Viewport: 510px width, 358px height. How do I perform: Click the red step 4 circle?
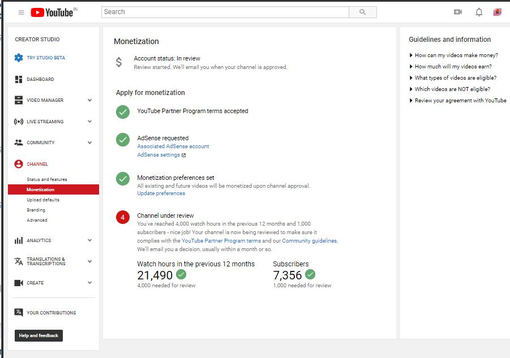coord(123,217)
